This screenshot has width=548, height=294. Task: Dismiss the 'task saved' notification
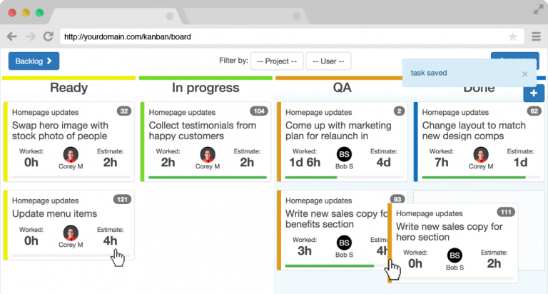point(525,73)
